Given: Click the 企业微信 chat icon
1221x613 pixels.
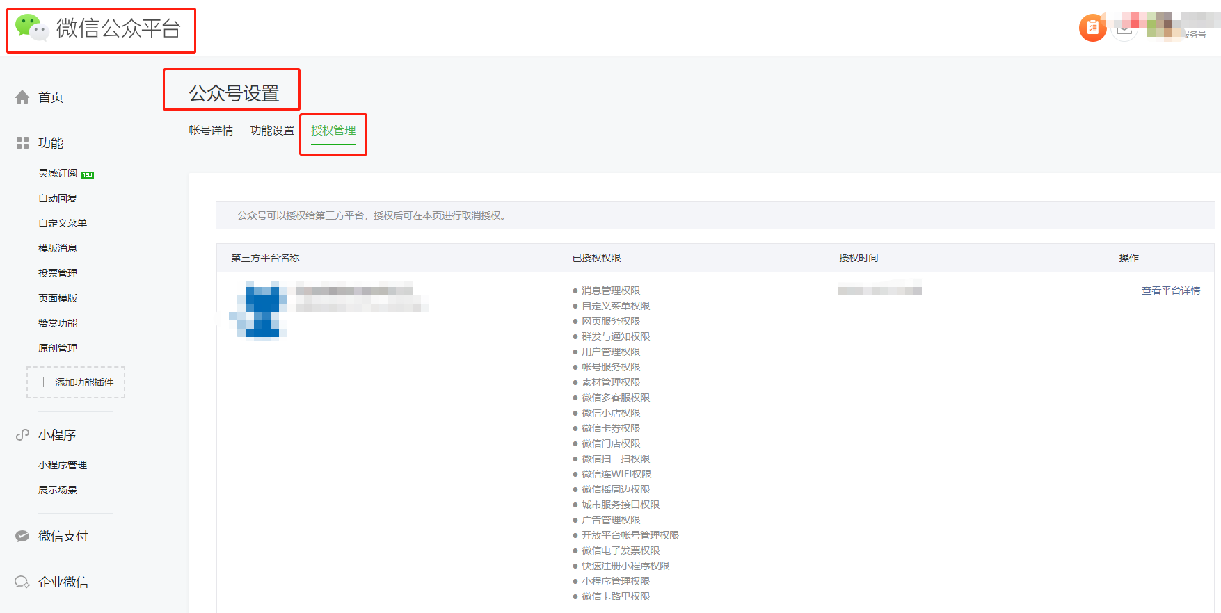Looking at the screenshot, I should pos(22,582).
